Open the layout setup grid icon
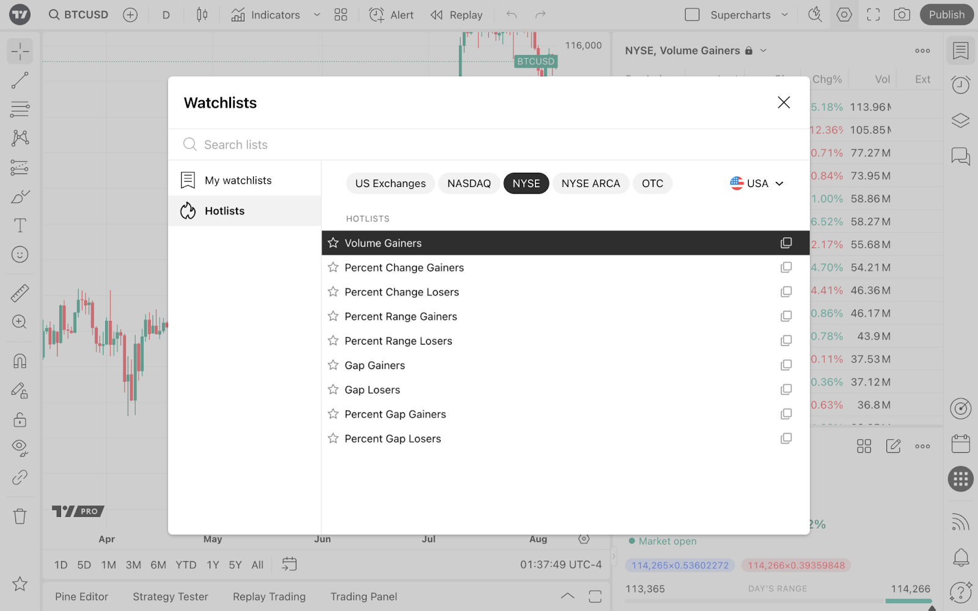 click(341, 15)
